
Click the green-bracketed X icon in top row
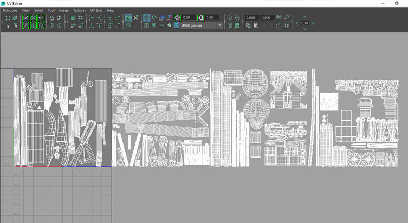(33, 18)
